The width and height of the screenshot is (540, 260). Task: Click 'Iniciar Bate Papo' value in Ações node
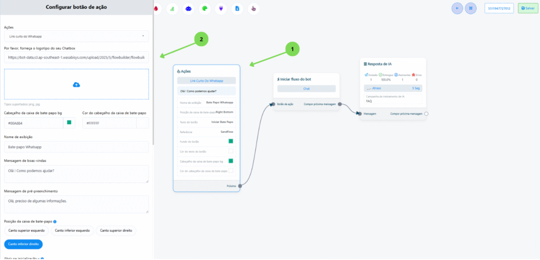[x=222, y=122]
